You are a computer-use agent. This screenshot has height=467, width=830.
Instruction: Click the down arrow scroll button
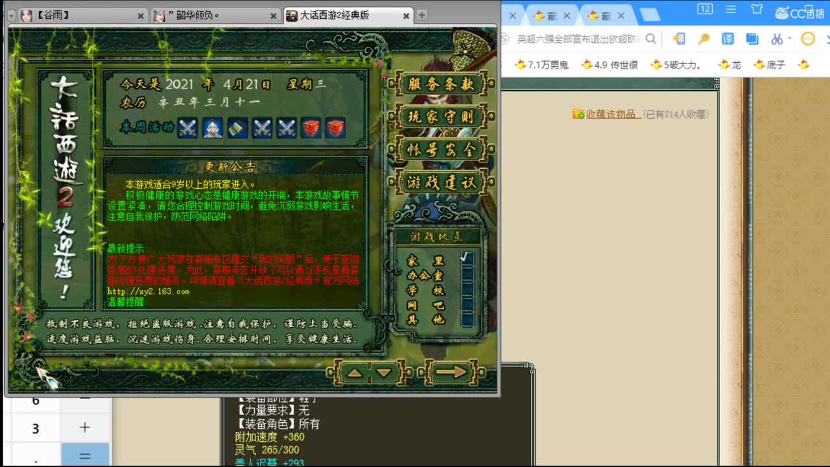[x=384, y=372]
